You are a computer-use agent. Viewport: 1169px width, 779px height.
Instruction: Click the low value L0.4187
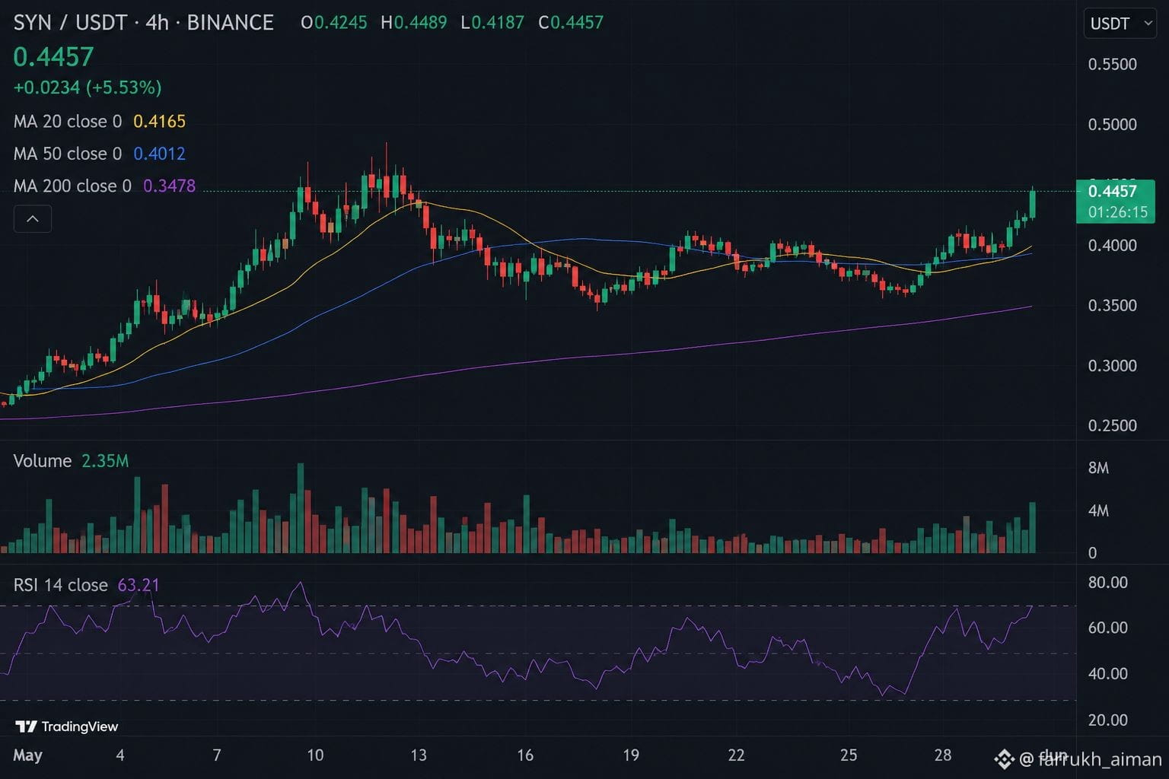click(x=492, y=23)
